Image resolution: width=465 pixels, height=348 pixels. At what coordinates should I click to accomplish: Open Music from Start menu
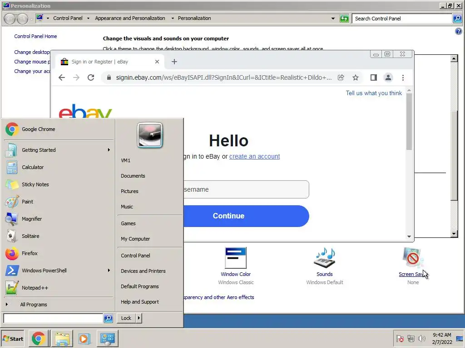127,207
